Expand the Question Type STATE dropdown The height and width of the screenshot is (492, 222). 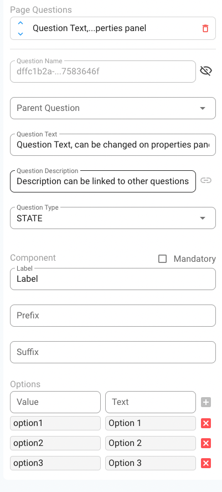[x=113, y=218]
